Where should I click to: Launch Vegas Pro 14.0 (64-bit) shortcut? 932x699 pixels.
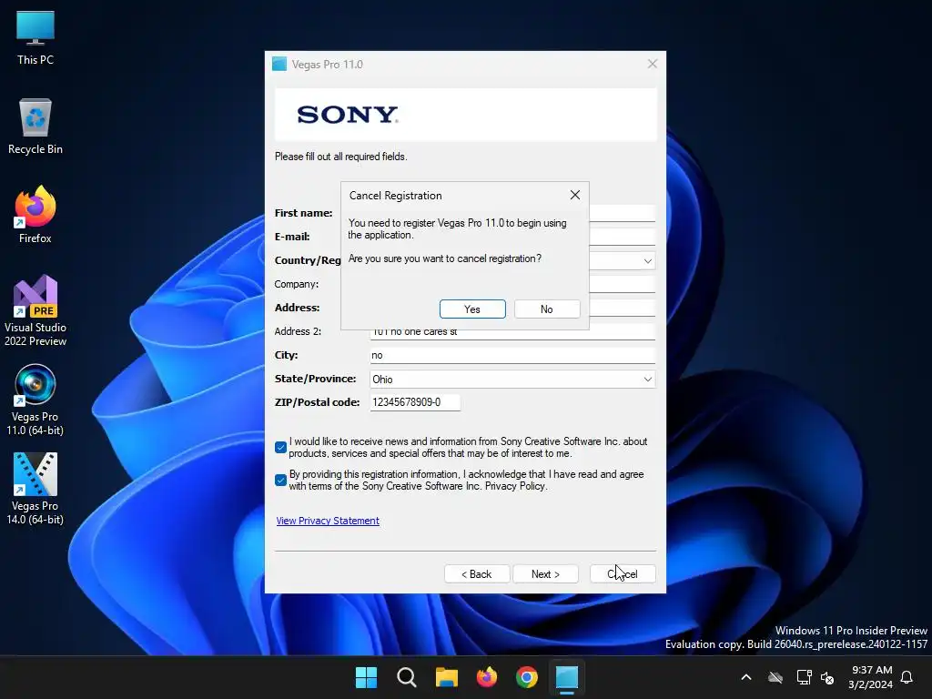coord(35,489)
